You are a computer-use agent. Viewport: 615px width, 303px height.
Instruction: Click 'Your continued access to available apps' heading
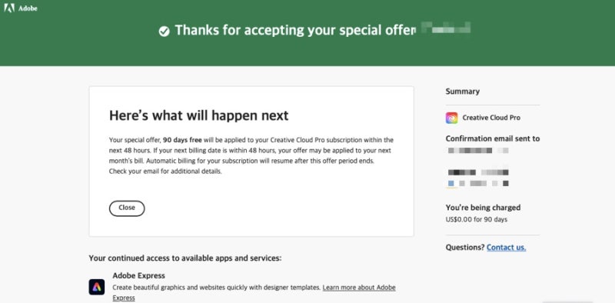(185, 258)
